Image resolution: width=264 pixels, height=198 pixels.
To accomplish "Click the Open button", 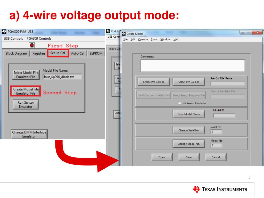I will (x=162, y=157).
